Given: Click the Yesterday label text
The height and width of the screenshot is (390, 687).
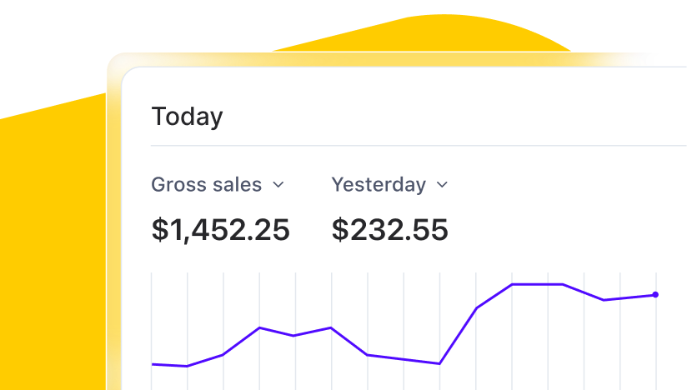Looking at the screenshot, I should point(379,185).
